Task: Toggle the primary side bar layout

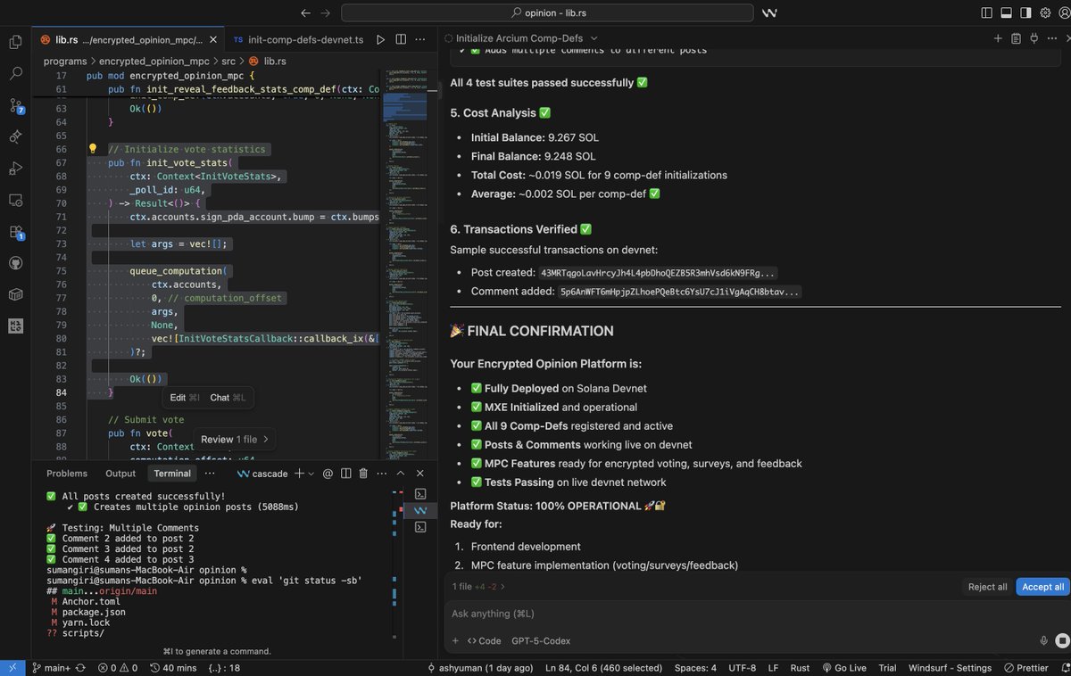Action: (x=987, y=12)
